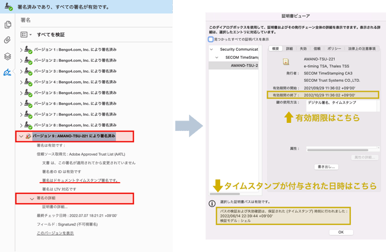Open the signatures panel pen icon
This screenshot has width=386, height=252.
pos(7,72)
